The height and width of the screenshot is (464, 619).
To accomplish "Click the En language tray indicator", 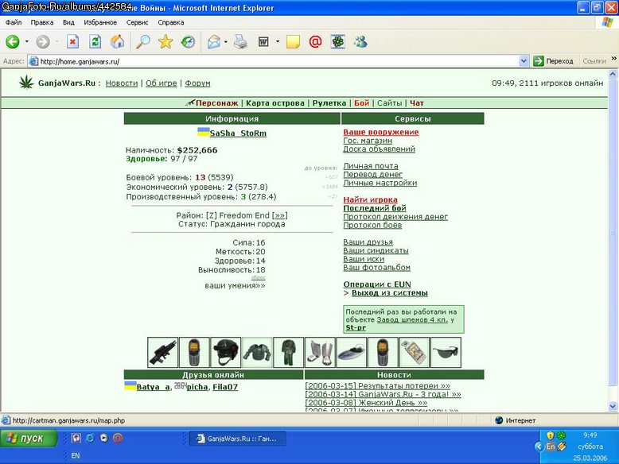I will click(x=551, y=447).
